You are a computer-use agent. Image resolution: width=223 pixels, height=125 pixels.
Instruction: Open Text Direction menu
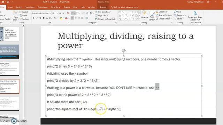pyautogui.click(x=103, y=12)
